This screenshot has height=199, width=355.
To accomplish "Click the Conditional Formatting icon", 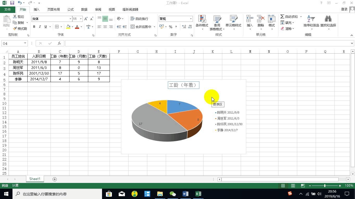I will coord(202,19).
